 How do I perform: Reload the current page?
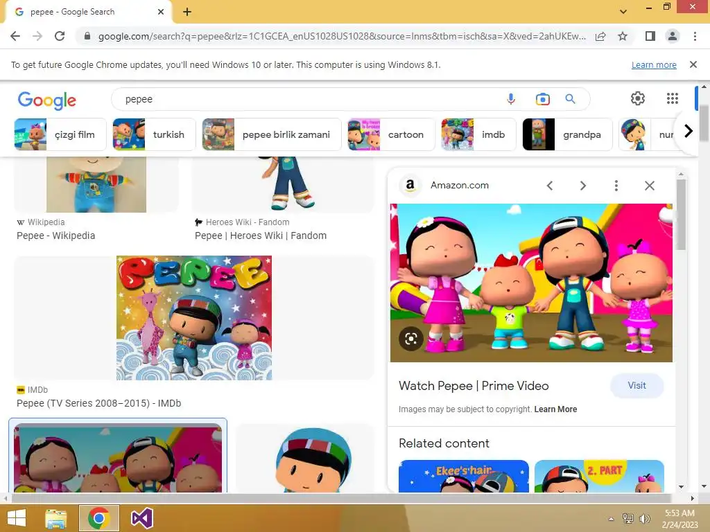60,36
